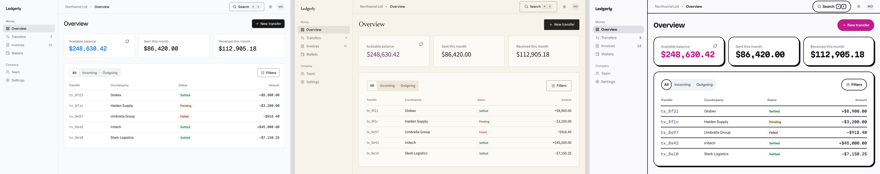Open Transfers icon in right bold-theme sidebar
This screenshot has height=174, width=880.
[x=597, y=38]
